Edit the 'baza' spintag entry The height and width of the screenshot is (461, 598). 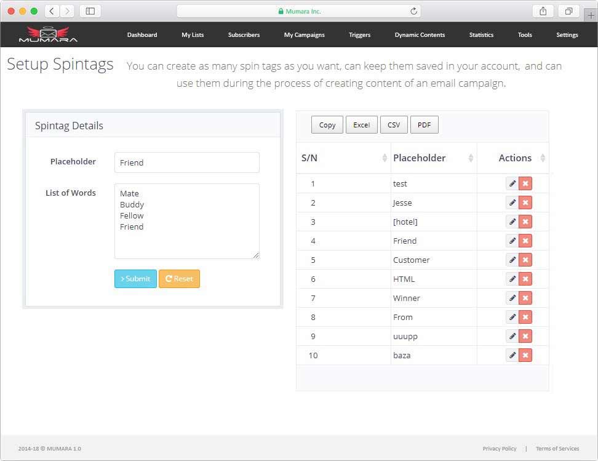[512, 355]
